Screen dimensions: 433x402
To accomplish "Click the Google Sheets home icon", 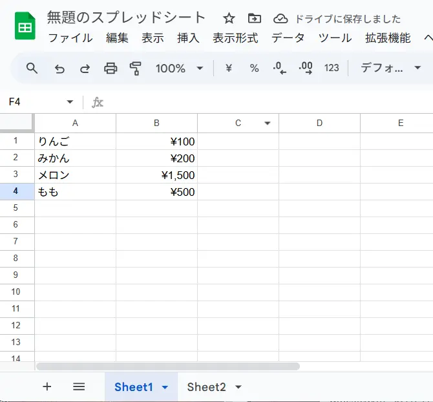I will [25, 26].
